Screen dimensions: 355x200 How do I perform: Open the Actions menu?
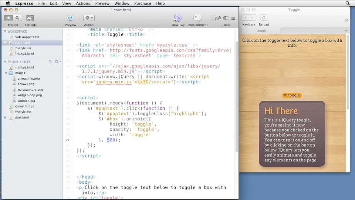click(83, 3)
